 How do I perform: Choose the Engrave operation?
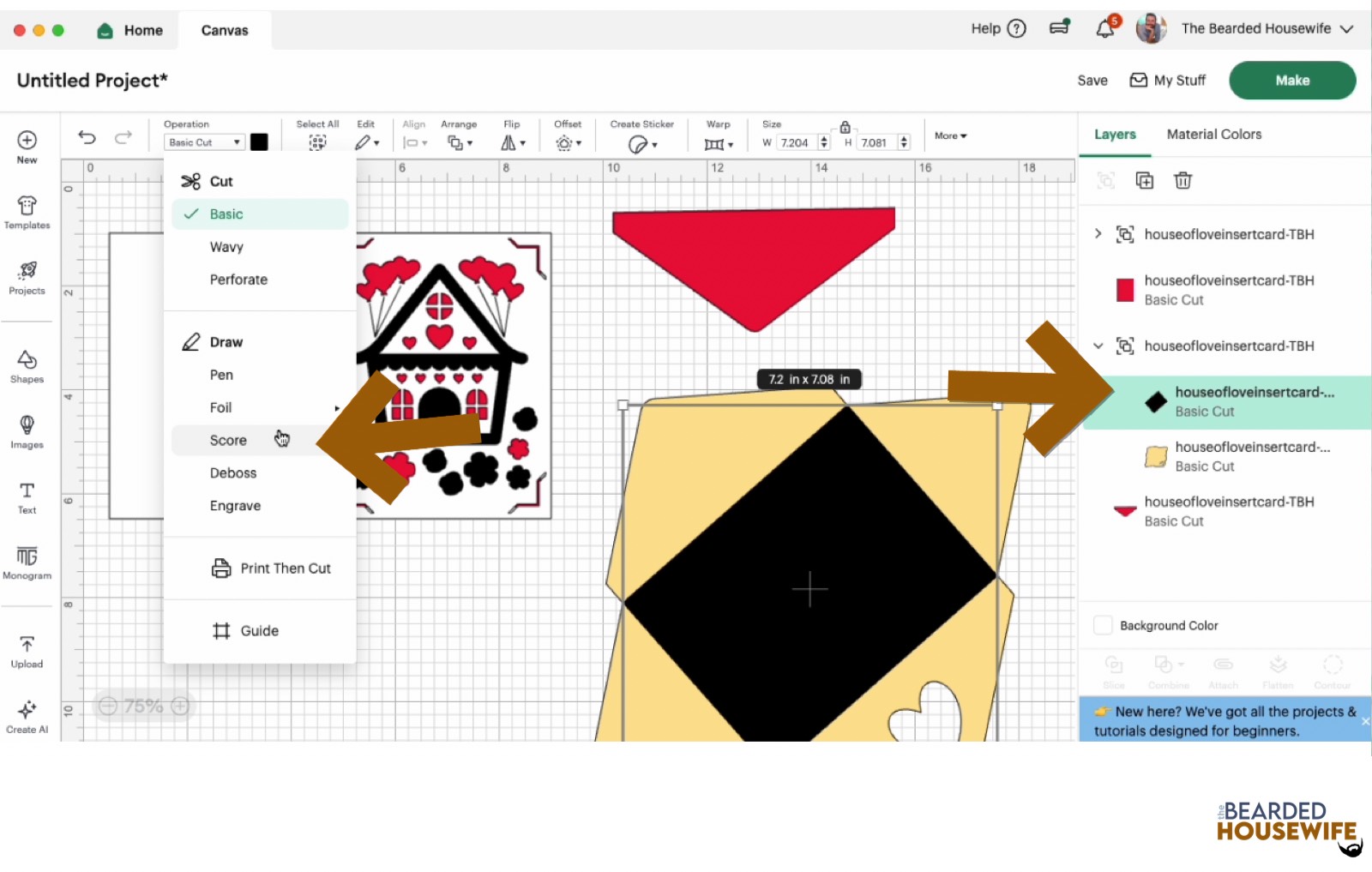click(260, 506)
